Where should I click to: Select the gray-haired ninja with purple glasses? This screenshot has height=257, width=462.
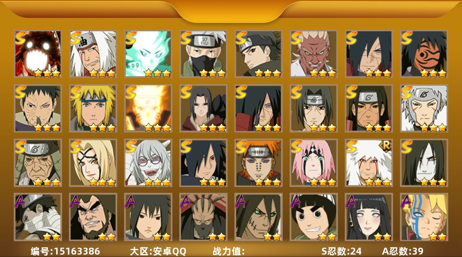coord(148,163)
